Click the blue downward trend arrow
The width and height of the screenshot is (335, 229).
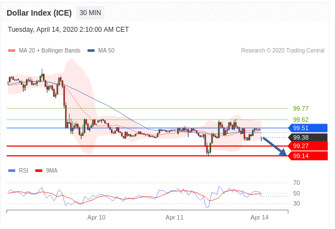click(275, 146)
